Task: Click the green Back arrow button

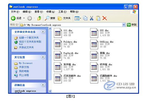Action: [13, 18]
